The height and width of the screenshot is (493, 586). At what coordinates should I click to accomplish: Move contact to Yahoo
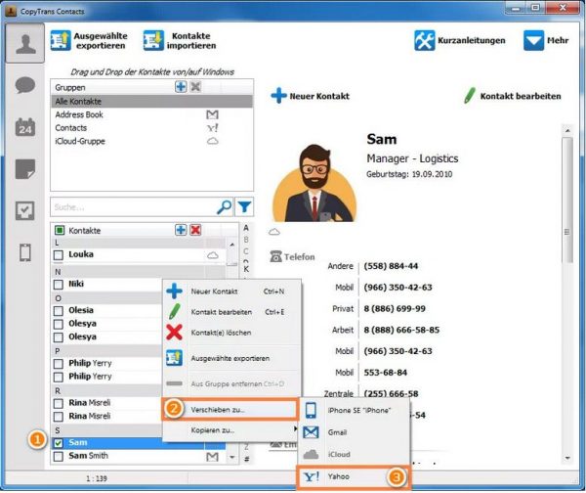[x=354, y=476]
